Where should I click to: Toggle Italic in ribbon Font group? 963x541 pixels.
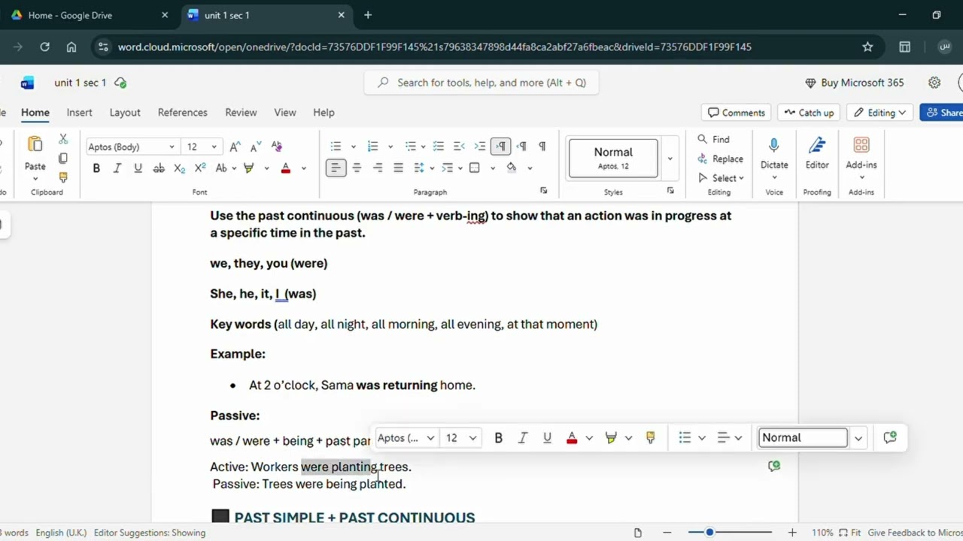pos(117,168)
